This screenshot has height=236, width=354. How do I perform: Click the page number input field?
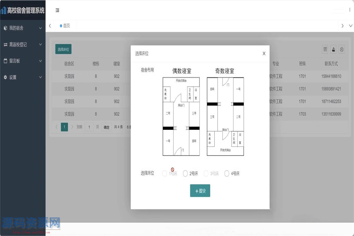click(x=89, y=127)
